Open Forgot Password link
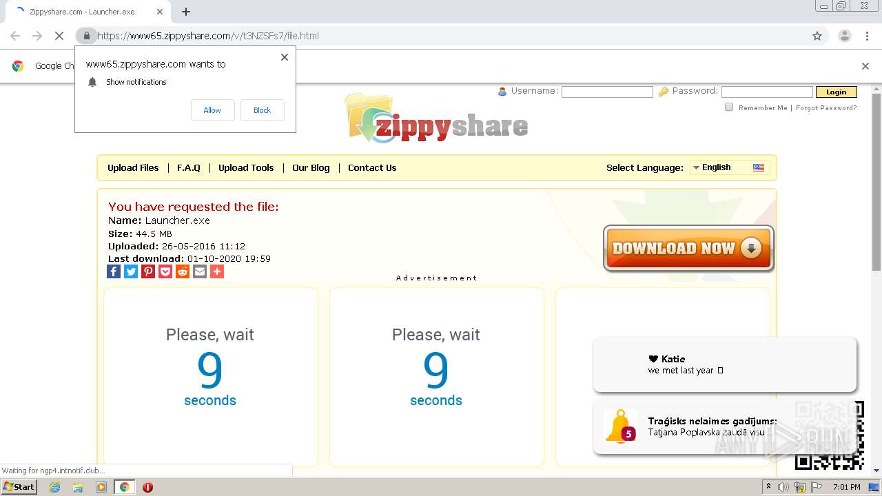This screenshot has height=496, width=882. (826, 107)
